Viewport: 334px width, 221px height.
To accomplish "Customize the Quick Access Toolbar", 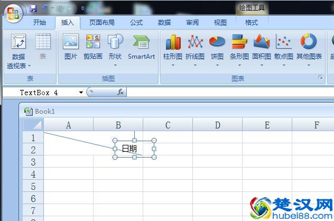I will pyautogui.click(x=82, y=8).
